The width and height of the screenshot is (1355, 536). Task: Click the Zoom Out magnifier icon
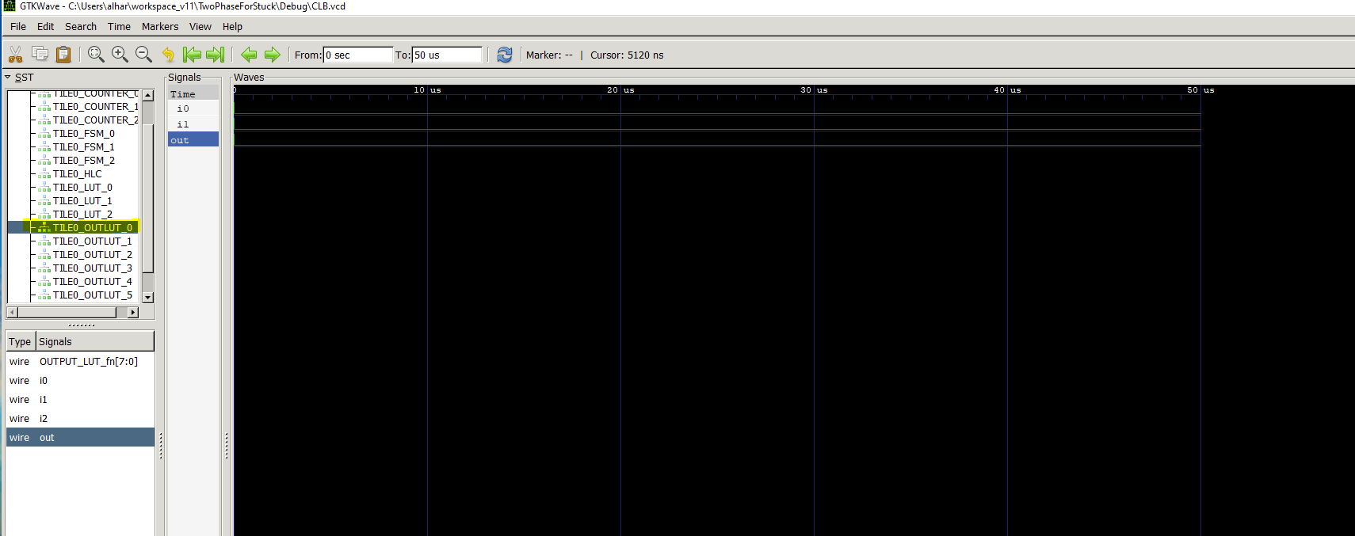(x=143, y=54)
